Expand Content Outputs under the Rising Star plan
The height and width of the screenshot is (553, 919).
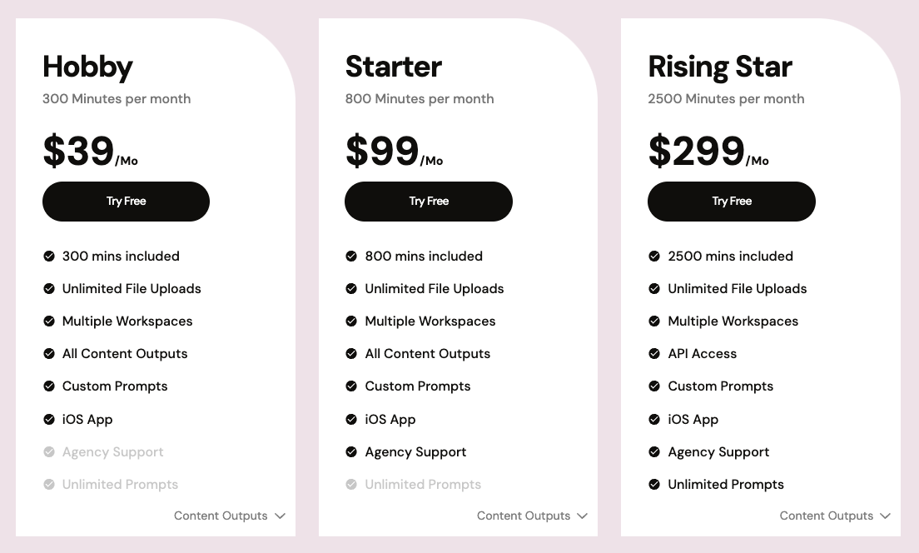pos(836,516)
